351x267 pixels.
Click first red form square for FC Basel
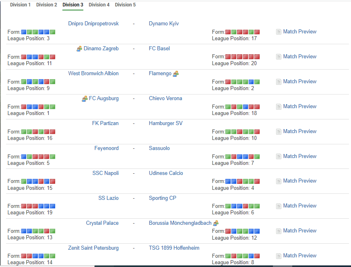pyautogui.click(x=228, y=57)
